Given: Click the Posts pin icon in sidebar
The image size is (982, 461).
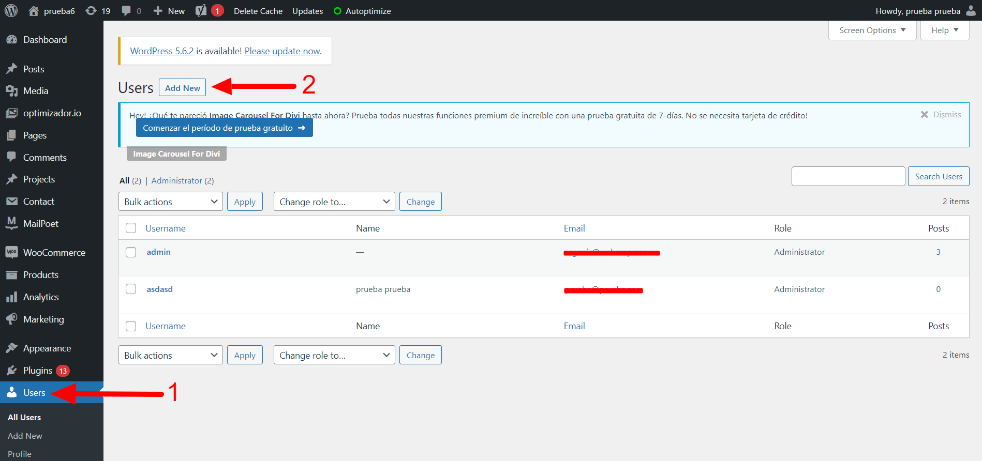Looking at the screenshot, I should click(11, 69).
